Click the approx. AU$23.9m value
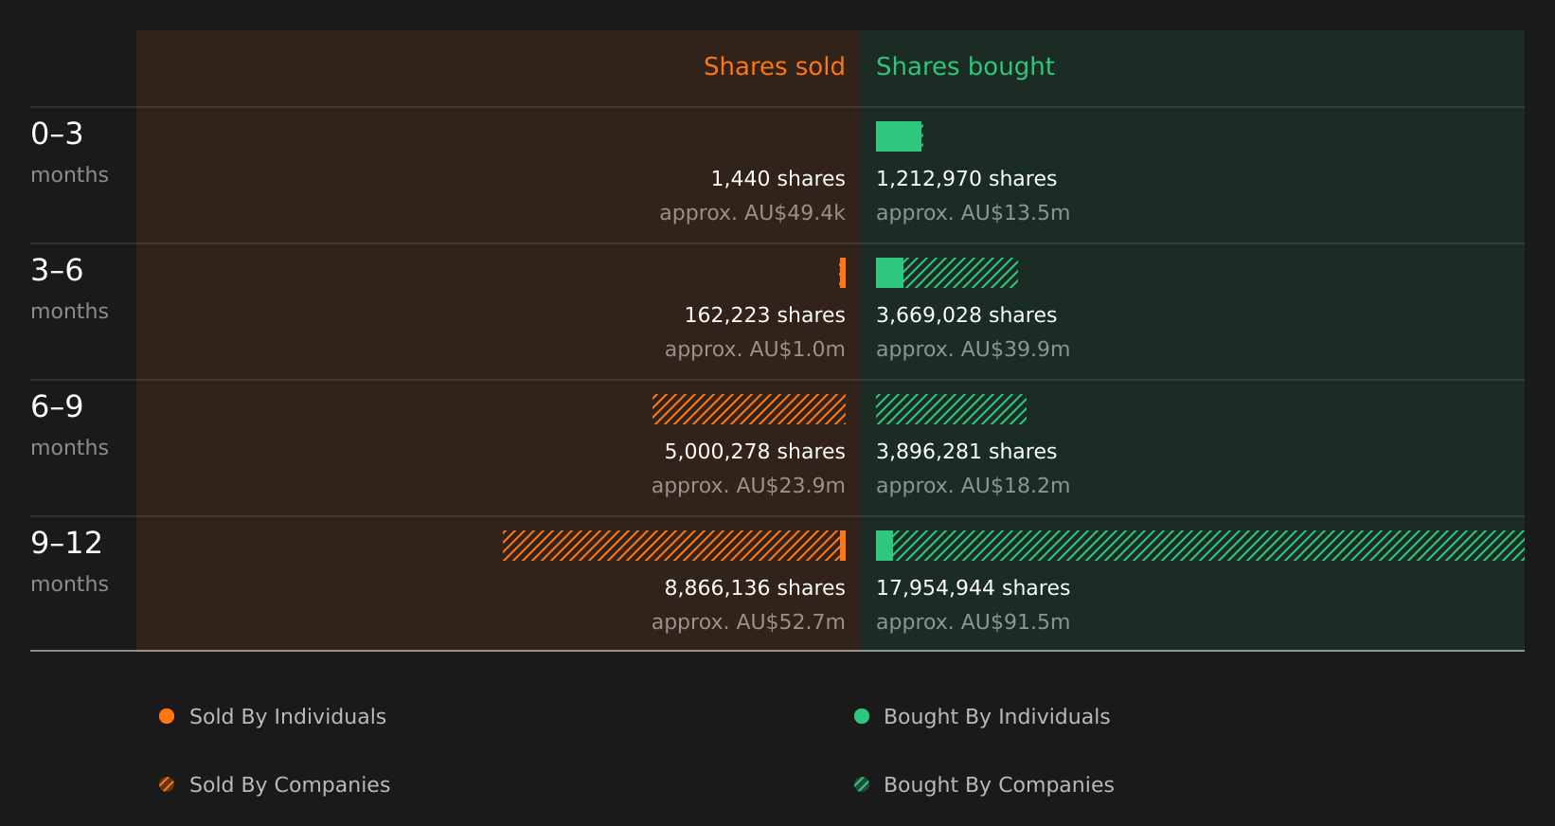 748,486
